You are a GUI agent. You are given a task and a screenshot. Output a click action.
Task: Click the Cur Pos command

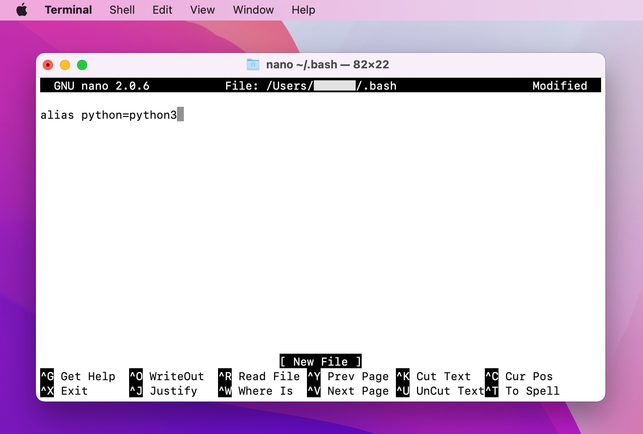point(528,376)
